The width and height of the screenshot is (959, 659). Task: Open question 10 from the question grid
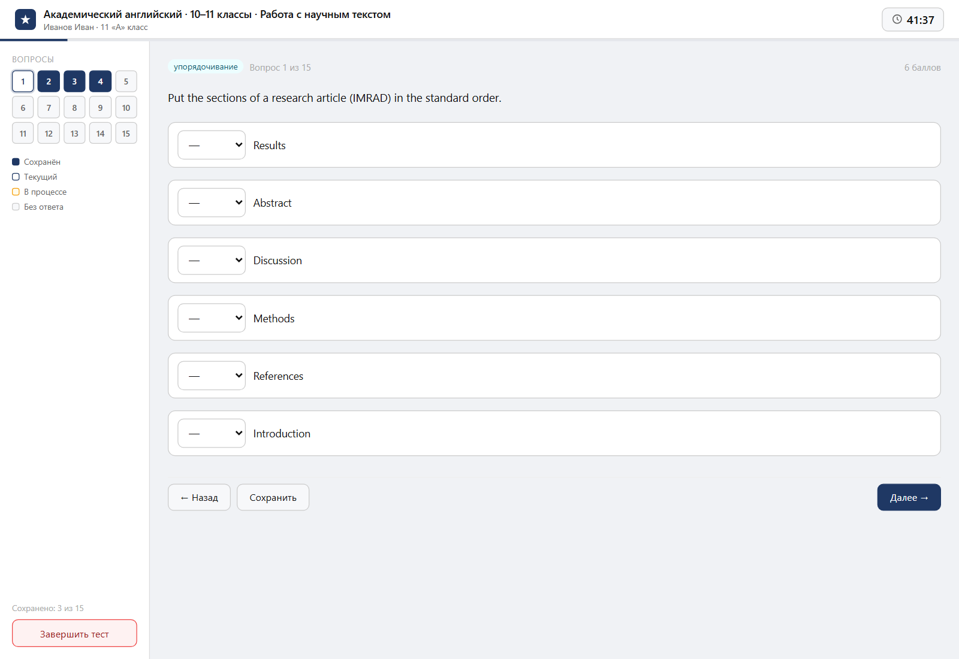point(126,108)
